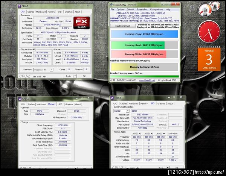Click the JEDEC #2 column header
This screenshot has height=176, width=226.
[x=137, y=134]
